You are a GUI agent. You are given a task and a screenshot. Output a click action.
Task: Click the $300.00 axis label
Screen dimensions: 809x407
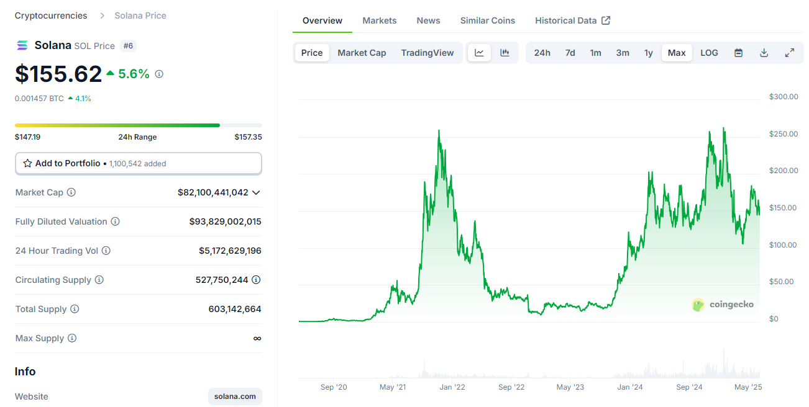783,97
